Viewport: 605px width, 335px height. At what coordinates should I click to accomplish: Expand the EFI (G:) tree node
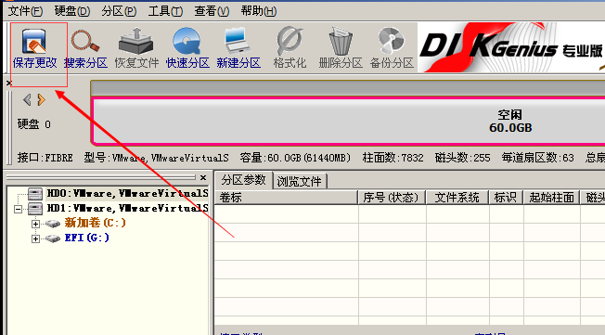point(35,238)
